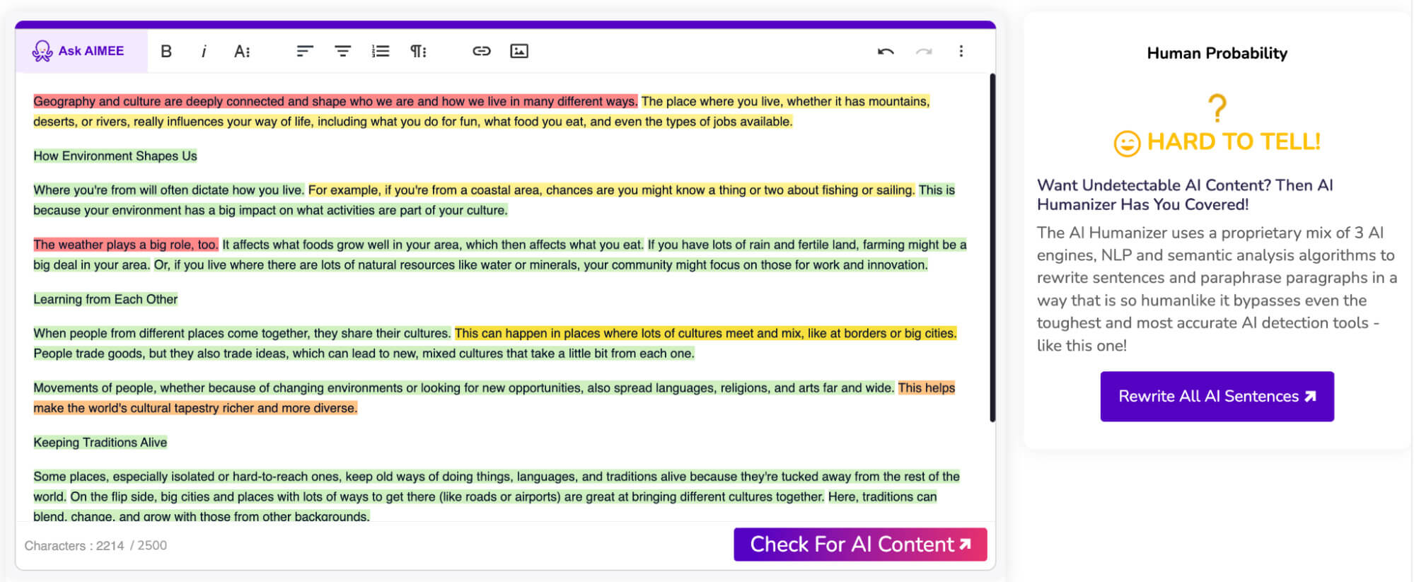
Task: Click the red-highlighted sentence about geography
Action: point(335,101)
